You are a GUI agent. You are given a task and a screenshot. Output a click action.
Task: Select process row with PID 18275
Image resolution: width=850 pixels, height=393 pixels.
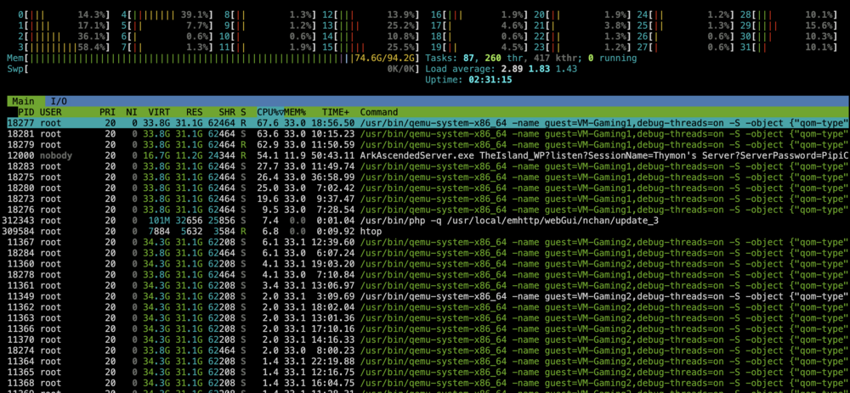pos(428,177)
